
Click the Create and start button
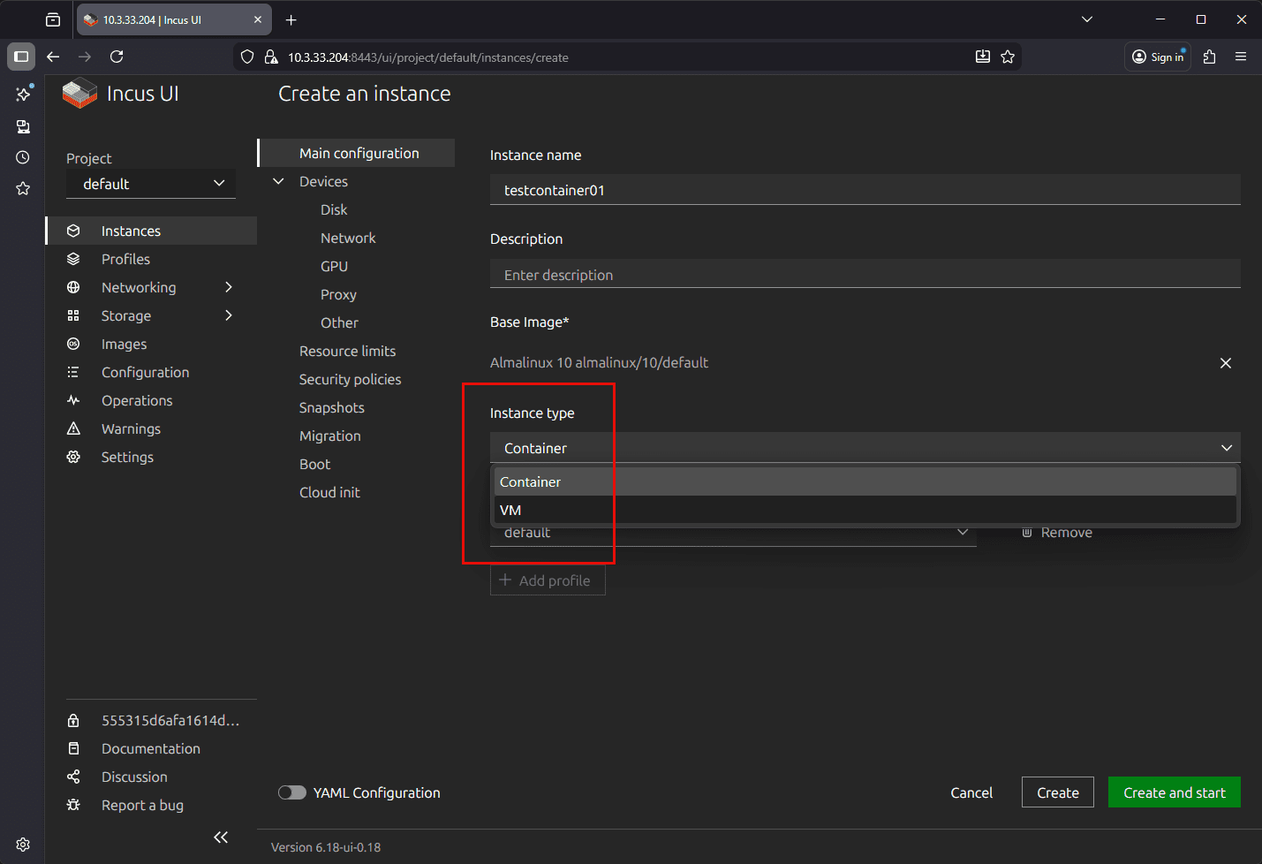click(x=1174, y=792)
